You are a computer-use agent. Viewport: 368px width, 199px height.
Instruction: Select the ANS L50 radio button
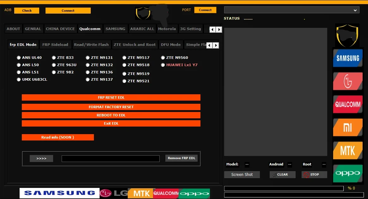(19, 65)
